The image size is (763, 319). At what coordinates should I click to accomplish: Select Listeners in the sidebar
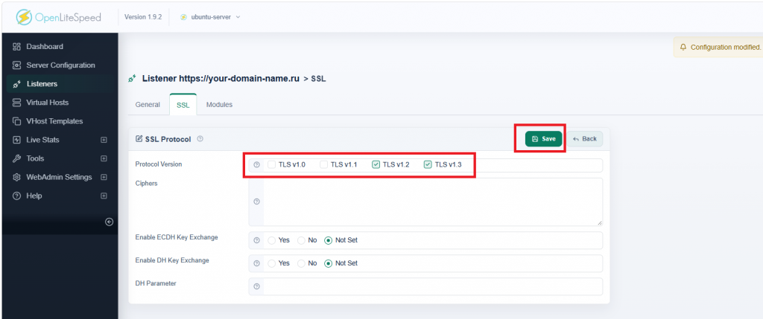[42, 84]
